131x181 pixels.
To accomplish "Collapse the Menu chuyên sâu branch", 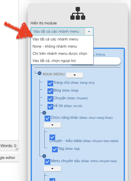I will point(44,156).
